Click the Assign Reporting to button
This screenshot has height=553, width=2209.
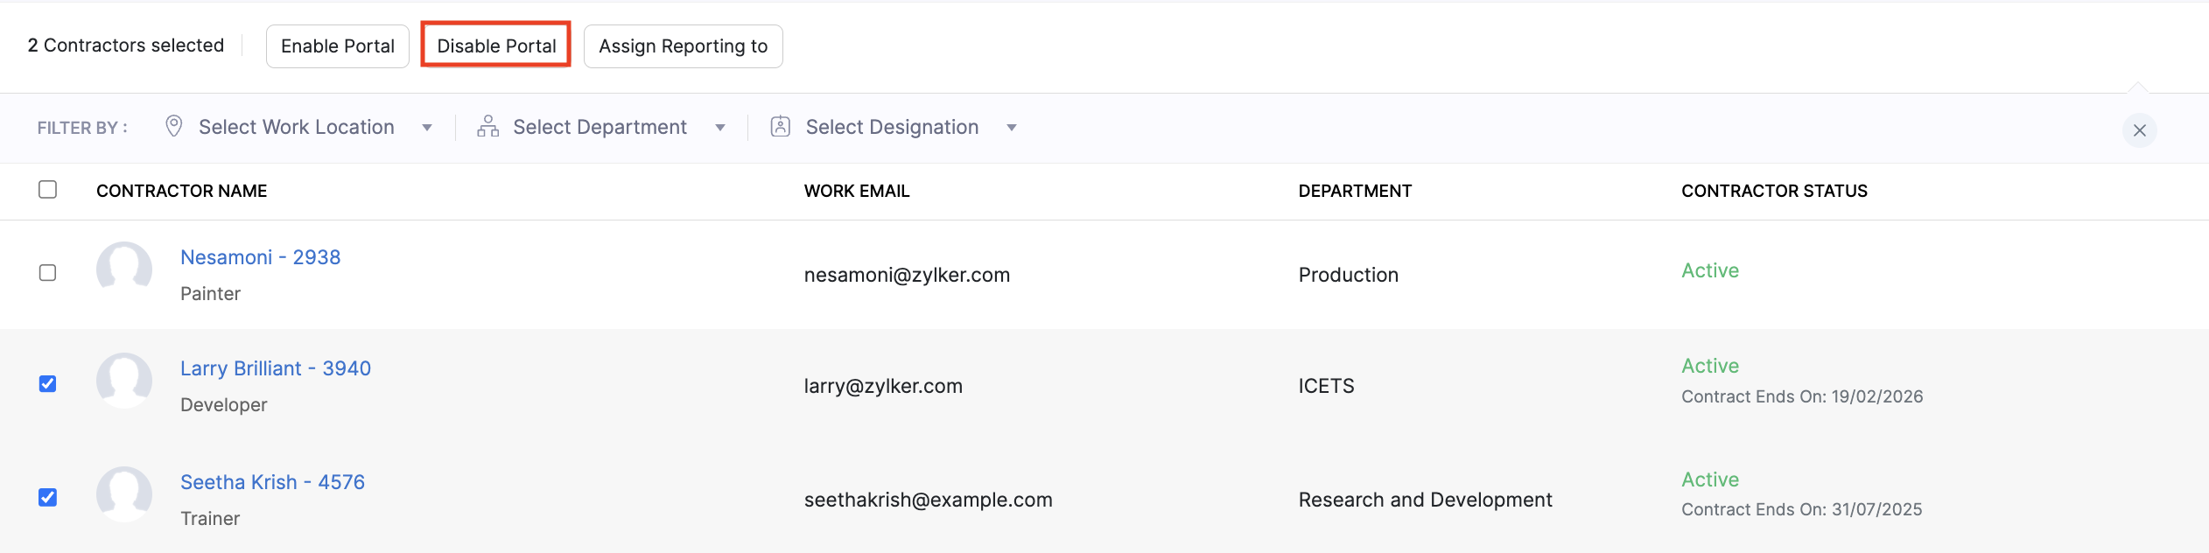click(683, 45)
